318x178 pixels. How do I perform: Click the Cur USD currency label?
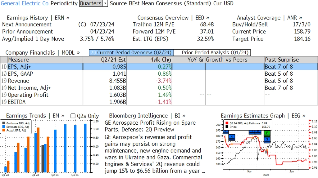coord(223,3)
